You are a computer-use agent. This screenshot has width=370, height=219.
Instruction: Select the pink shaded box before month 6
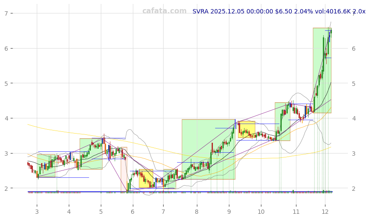point(124,169)
